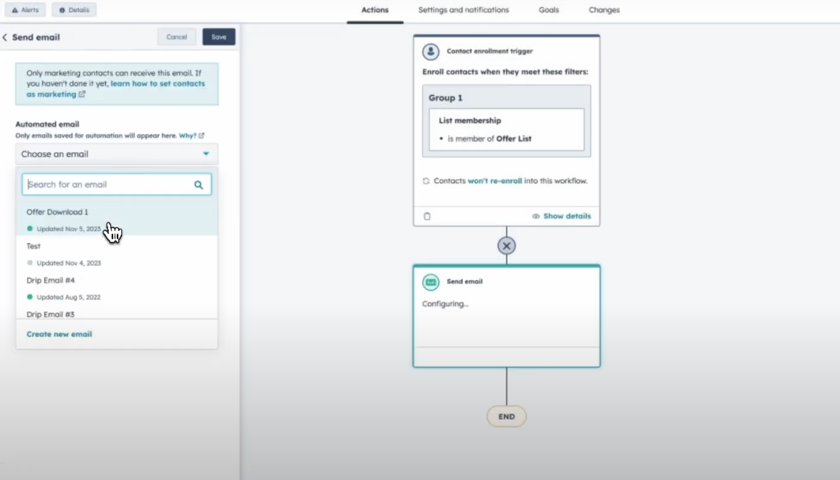Viewport: 840px width, 480px height.
Task: Click the Search for an email field
Action: click(x=117, y=184)
